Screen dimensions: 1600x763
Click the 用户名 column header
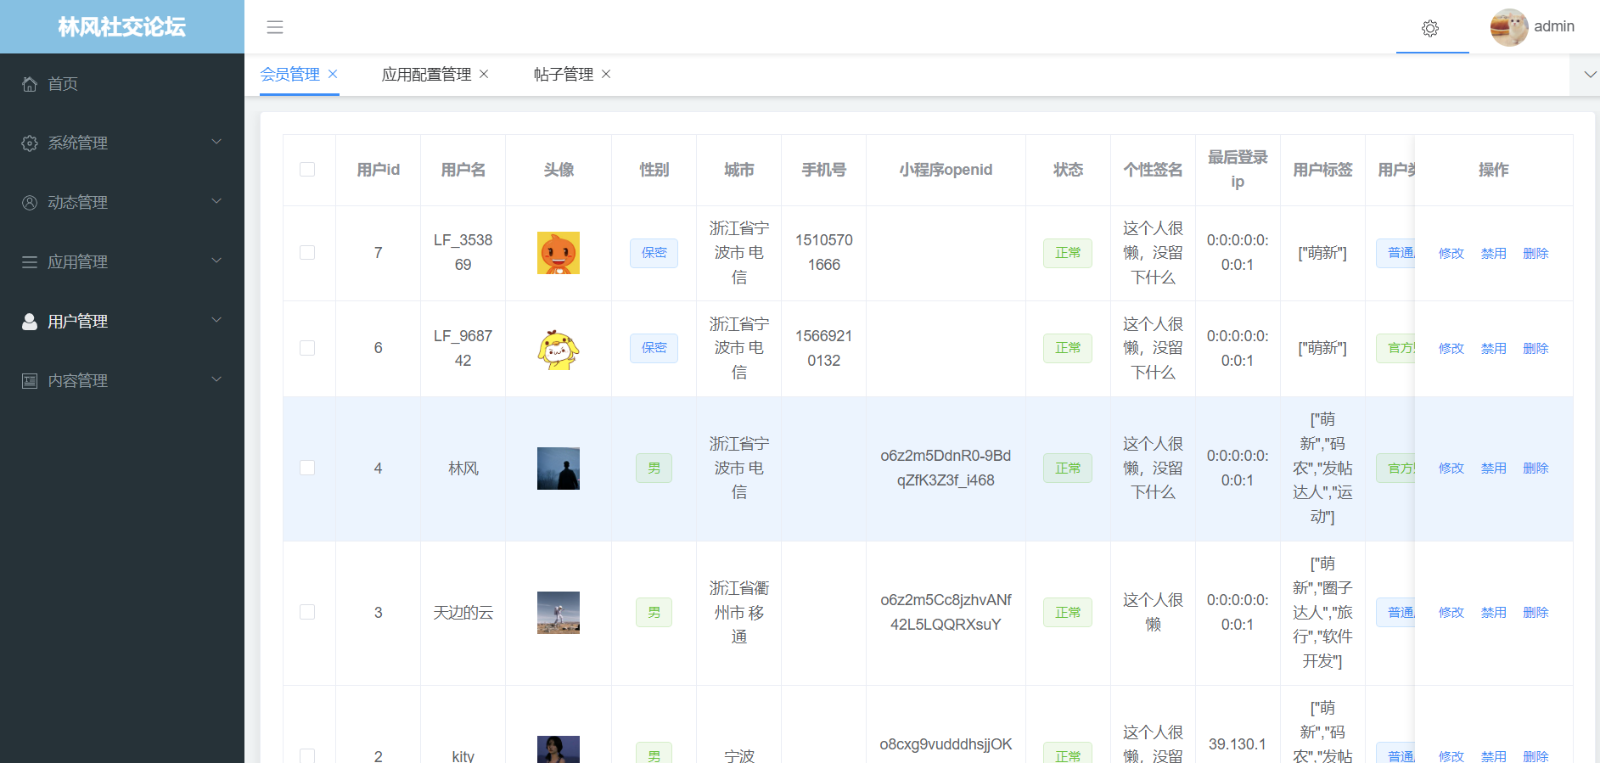pyautogui.click(x=463, y=170)
